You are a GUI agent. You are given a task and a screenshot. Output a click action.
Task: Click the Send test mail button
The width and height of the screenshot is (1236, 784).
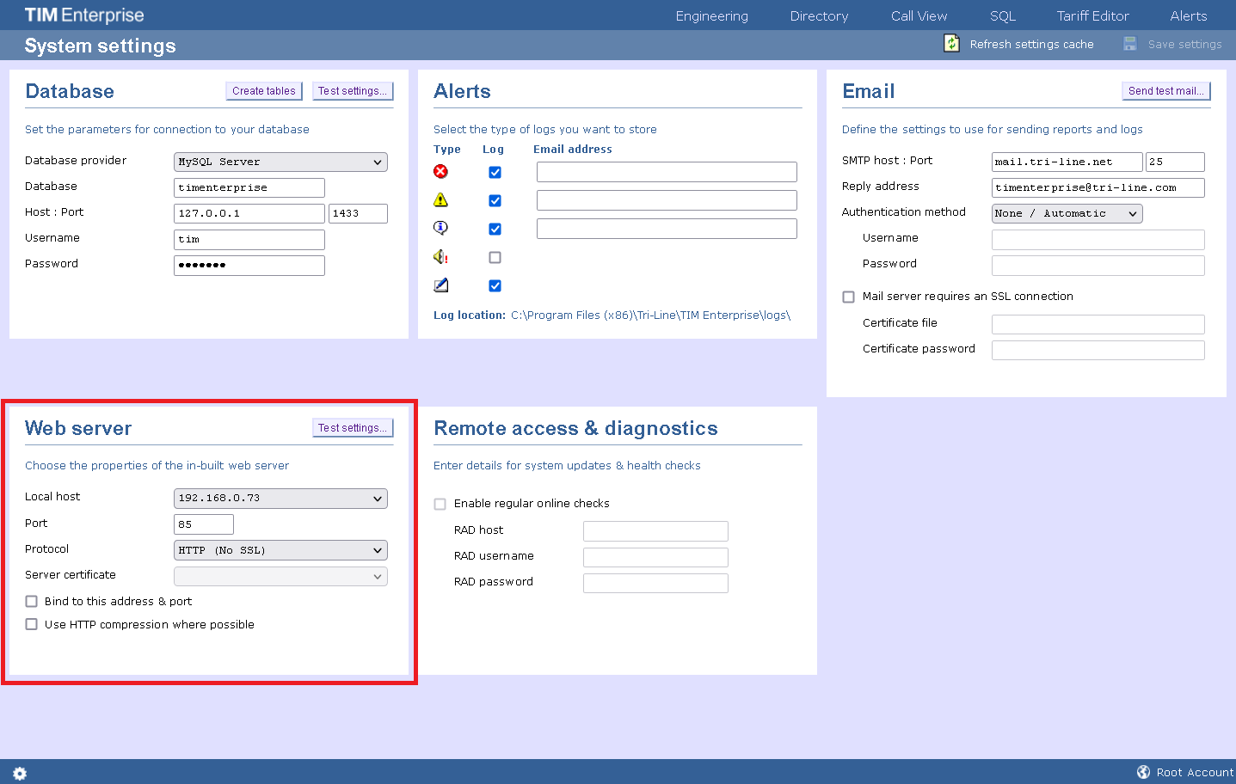[1165, 89]
